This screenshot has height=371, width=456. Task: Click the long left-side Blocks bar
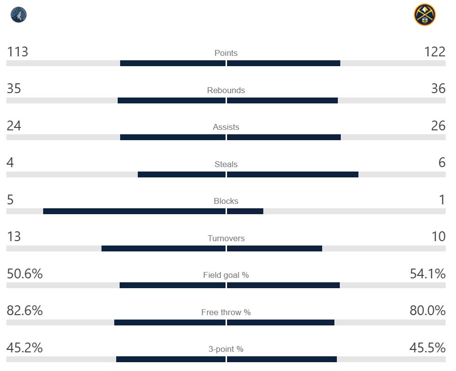(134, 211)
